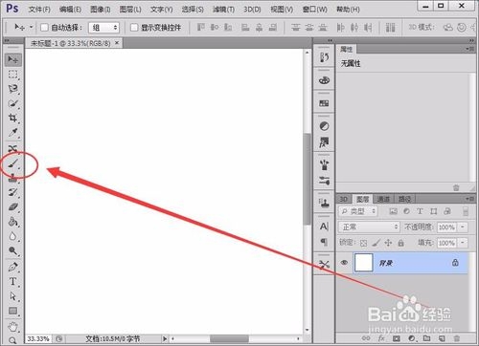Open the 正常 blend mode dropdown
Viewport: 479px width, 346px height.
pyautogui.click(x=369, y=227)
